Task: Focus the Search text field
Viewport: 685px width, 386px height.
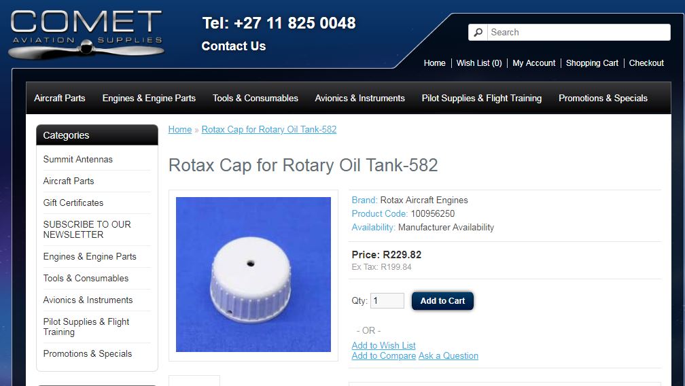Action: click(579, 33)
